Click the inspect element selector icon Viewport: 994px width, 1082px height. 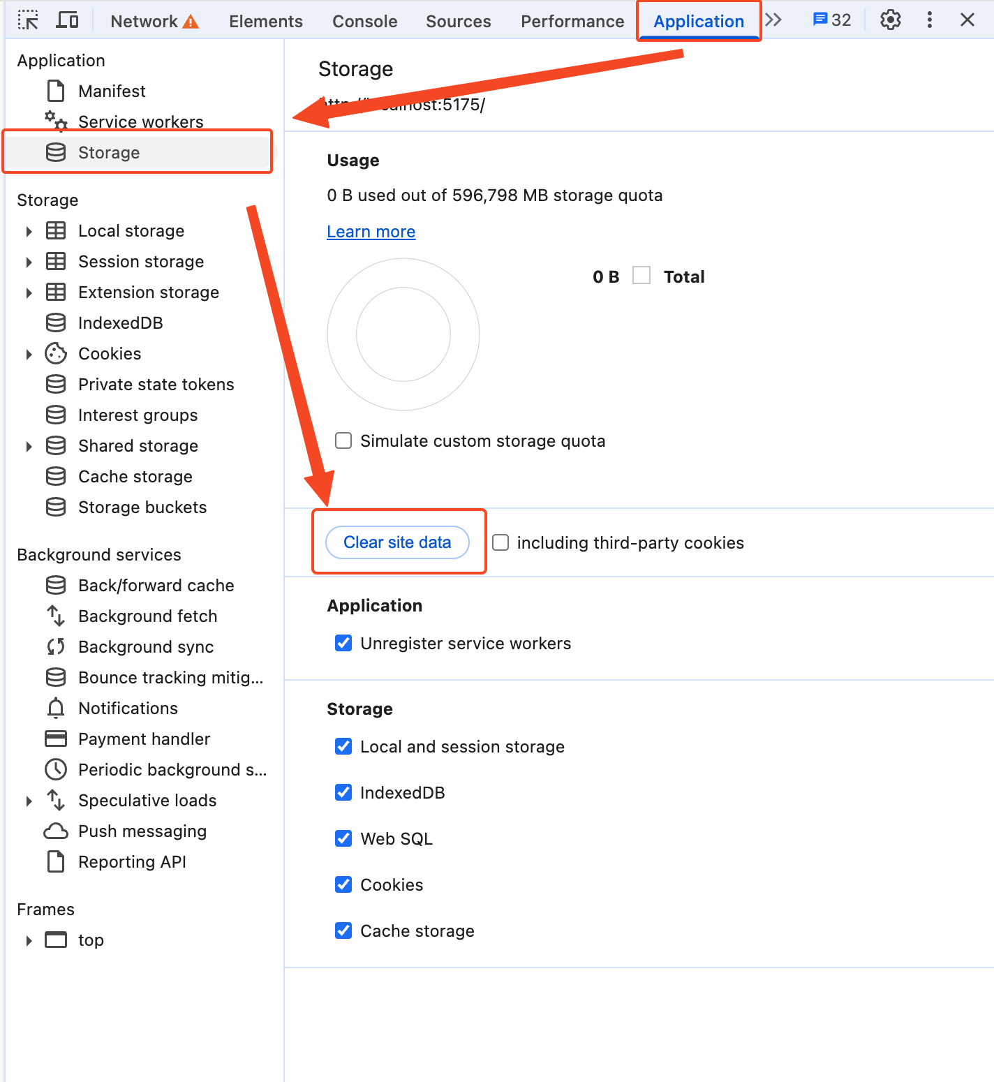(x=28, y=20)
